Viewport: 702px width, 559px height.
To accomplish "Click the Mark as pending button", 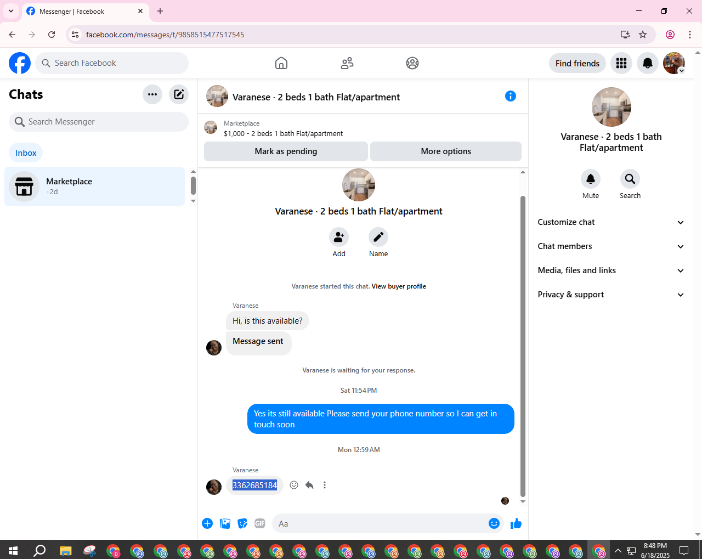I will coord(286,151).
